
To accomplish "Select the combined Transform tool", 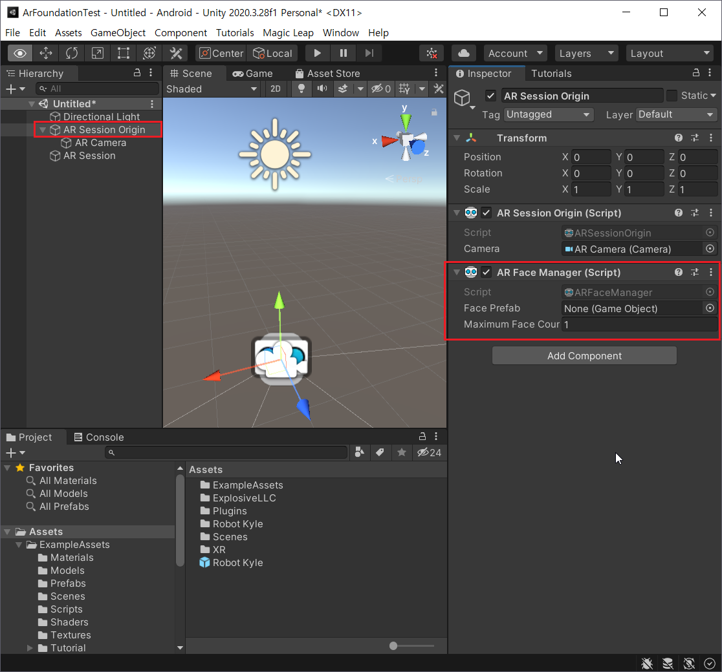I will [149, 54].
